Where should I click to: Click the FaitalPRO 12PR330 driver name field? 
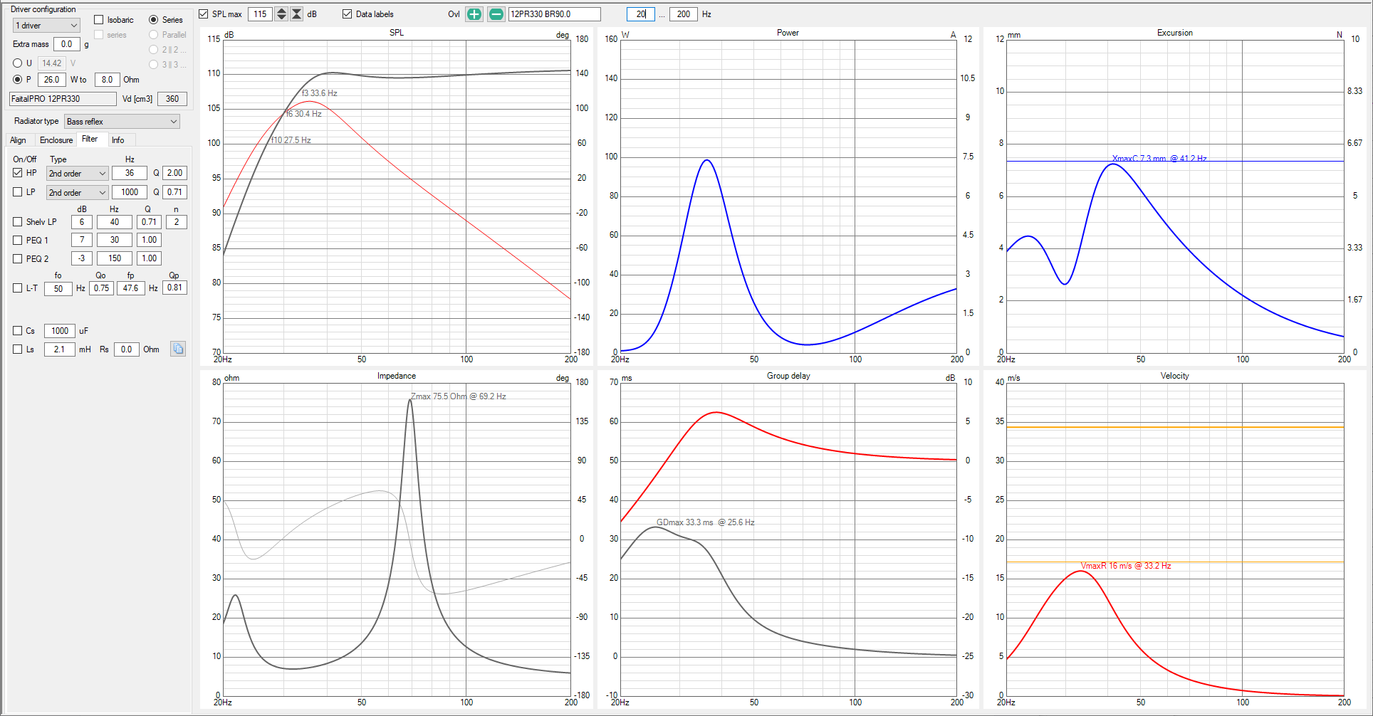(63, 99)
